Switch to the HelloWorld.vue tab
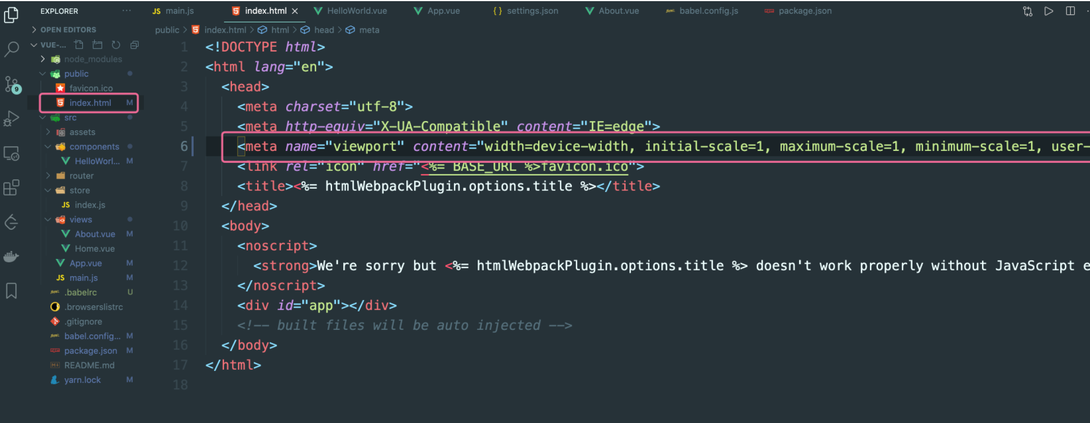This screenshot has height=423, width=1090. (x=350, y=11)
